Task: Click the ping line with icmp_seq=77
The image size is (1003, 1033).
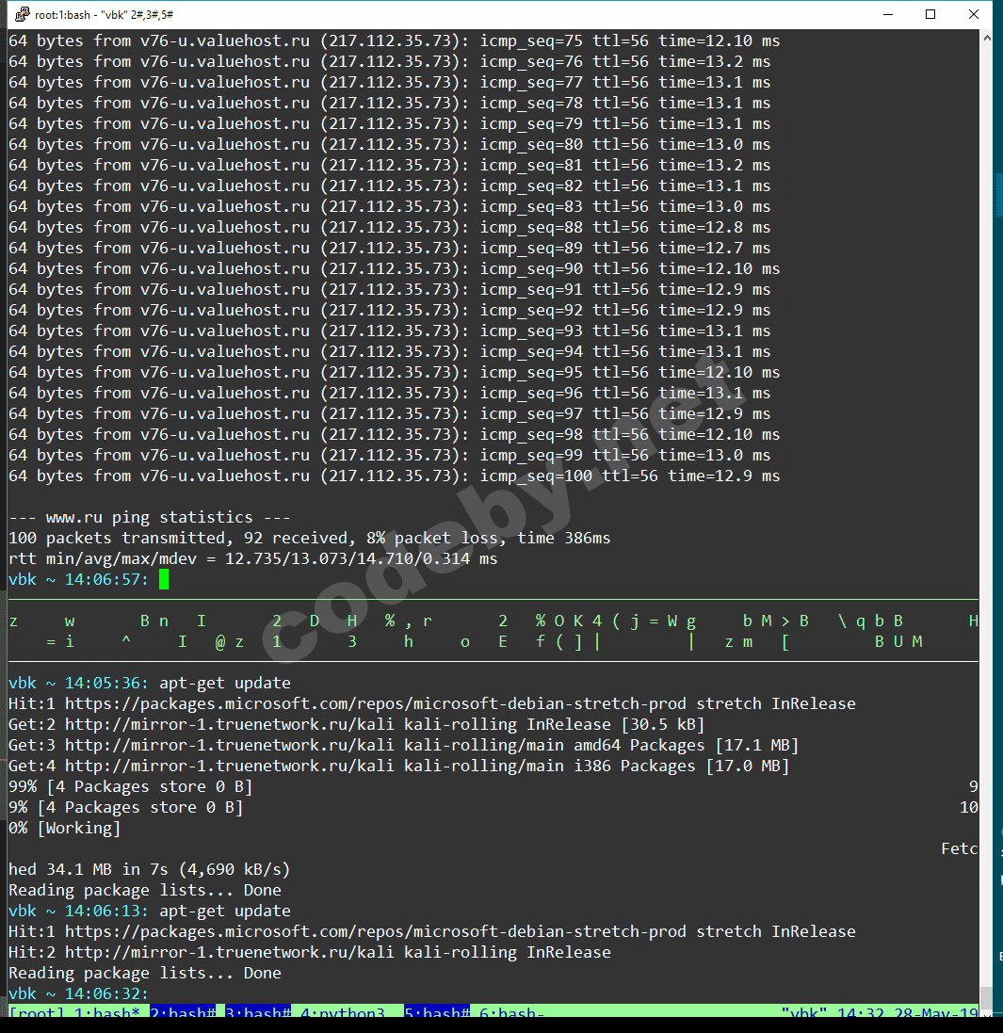Action: pos(390,82)
